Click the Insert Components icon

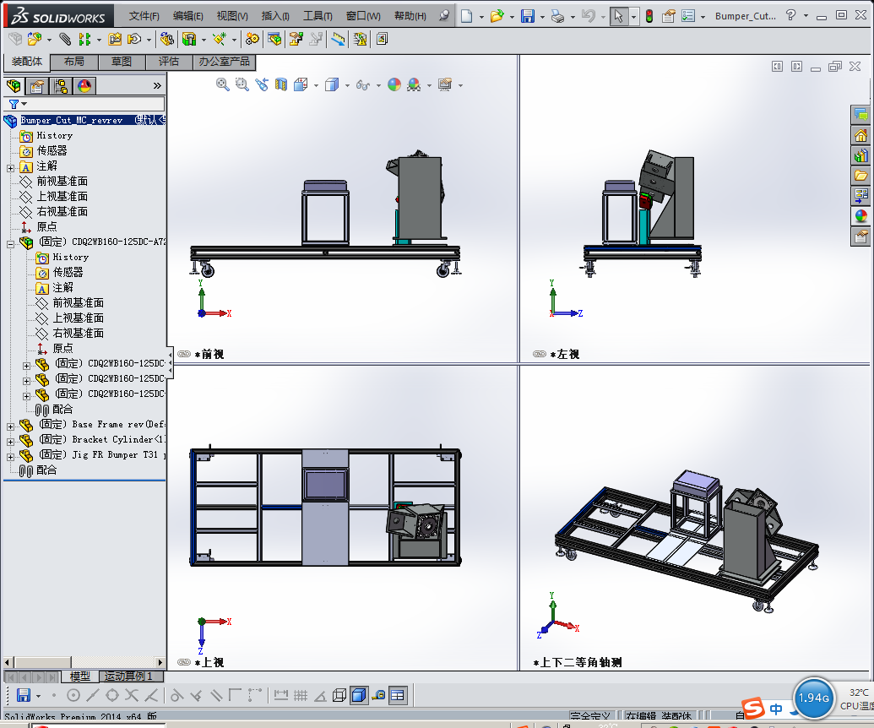click(34, 39)
